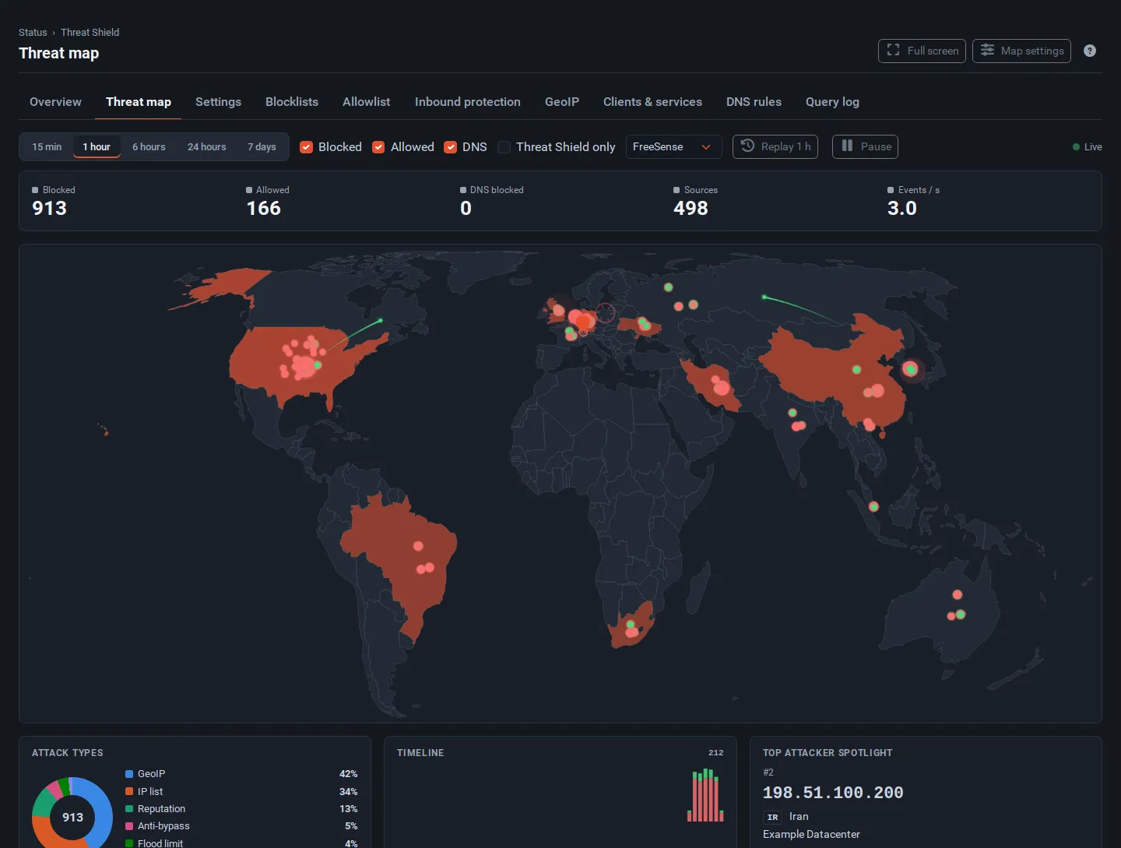Click the Blocked count 913 stat

pos(49,209)
